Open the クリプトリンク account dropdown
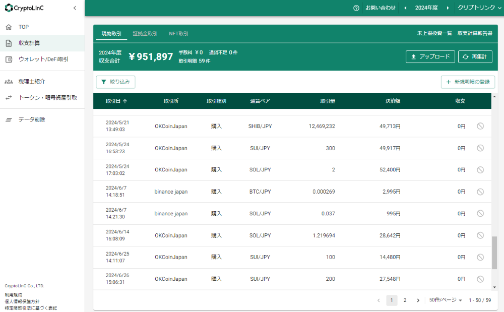The image size is (504, 312). point(479,8)
